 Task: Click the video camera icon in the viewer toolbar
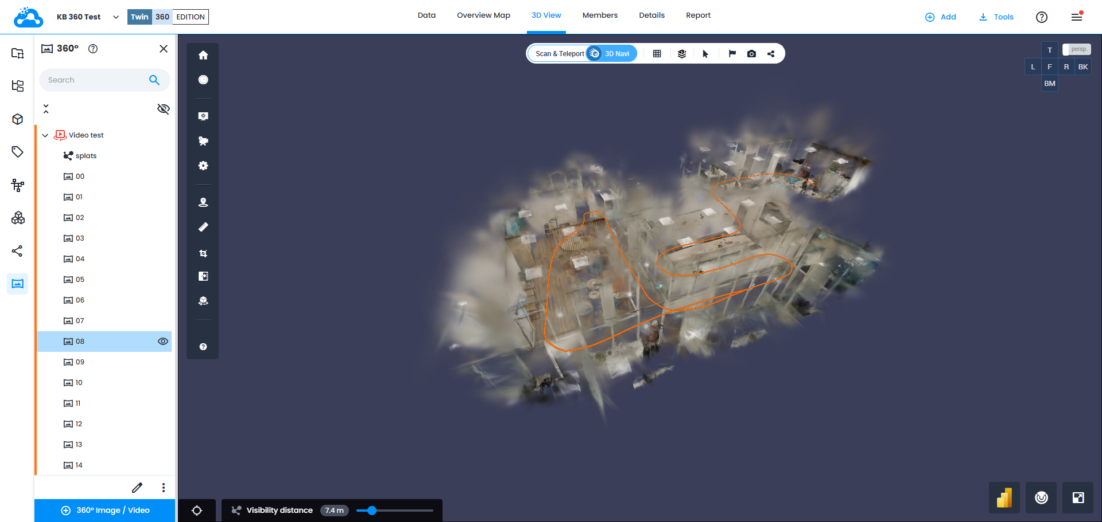coord(203,141)
